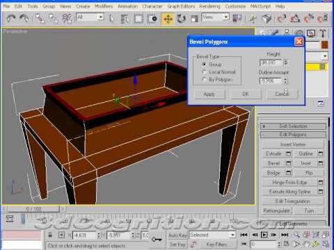Click OK in Bevel Polygons dialog
The width and height of the screenshot is (334, 250).
[246, 94]
